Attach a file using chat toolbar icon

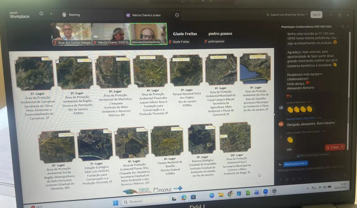point(294,179)
